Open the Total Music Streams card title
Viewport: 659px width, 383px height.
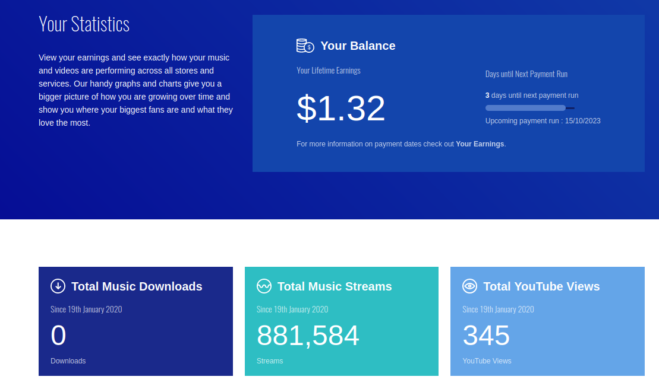pyautogui.click(x=335, y=286)
